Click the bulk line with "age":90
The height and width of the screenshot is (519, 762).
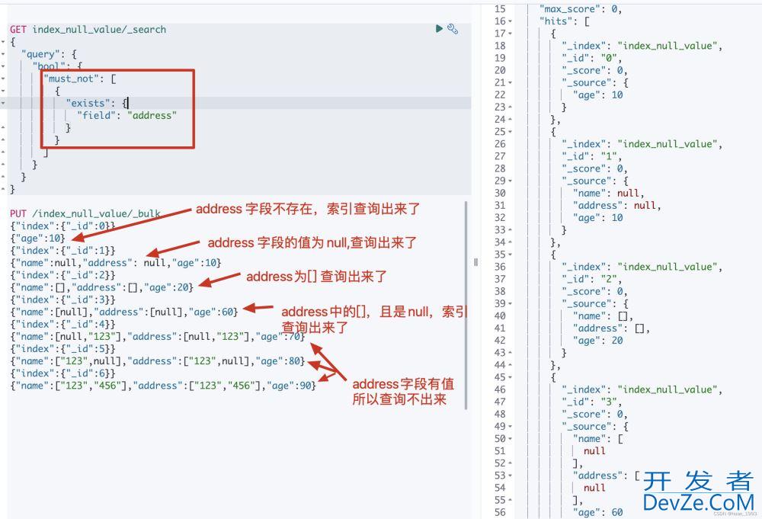[x=163, y=386]
